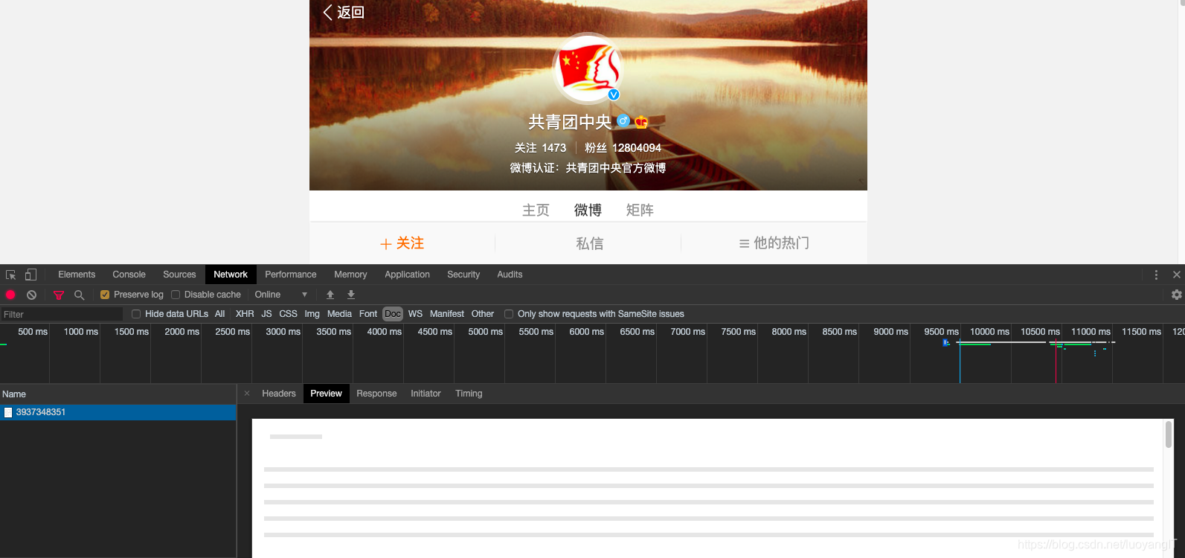Filter requests by Other
This screenshot has width=1185, height=558.
click(x=483, y=314)
